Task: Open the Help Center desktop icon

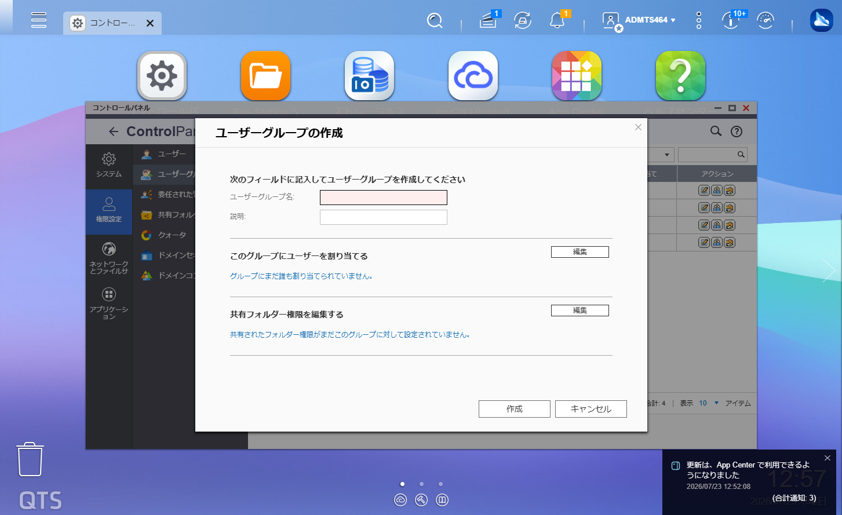Action: [680, 75]
